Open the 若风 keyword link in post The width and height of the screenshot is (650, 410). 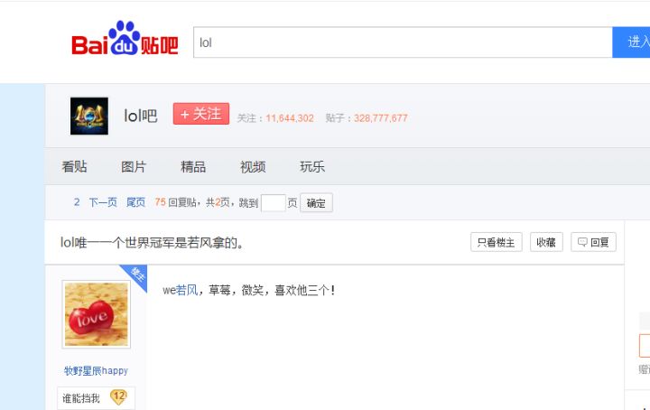187,290
